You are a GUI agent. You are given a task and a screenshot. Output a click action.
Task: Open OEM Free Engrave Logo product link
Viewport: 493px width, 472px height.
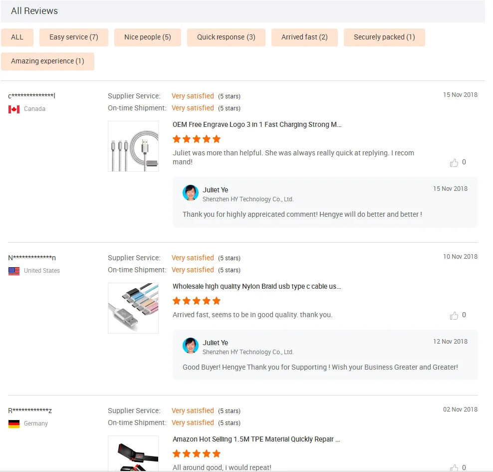[257, 124]
